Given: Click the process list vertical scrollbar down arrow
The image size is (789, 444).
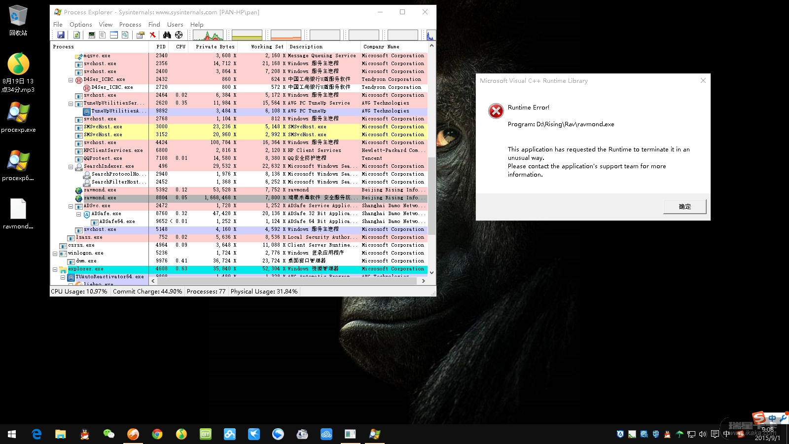Looking at the screenshot, I should point(431,272).
